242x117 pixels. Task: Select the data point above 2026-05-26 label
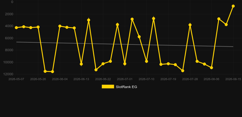tap(38, 27)
